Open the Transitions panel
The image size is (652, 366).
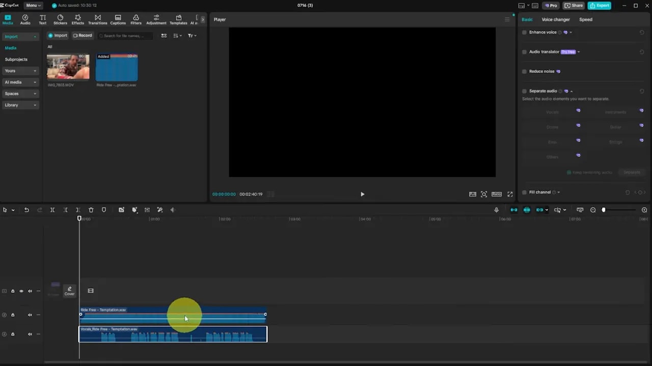[97, 19]
